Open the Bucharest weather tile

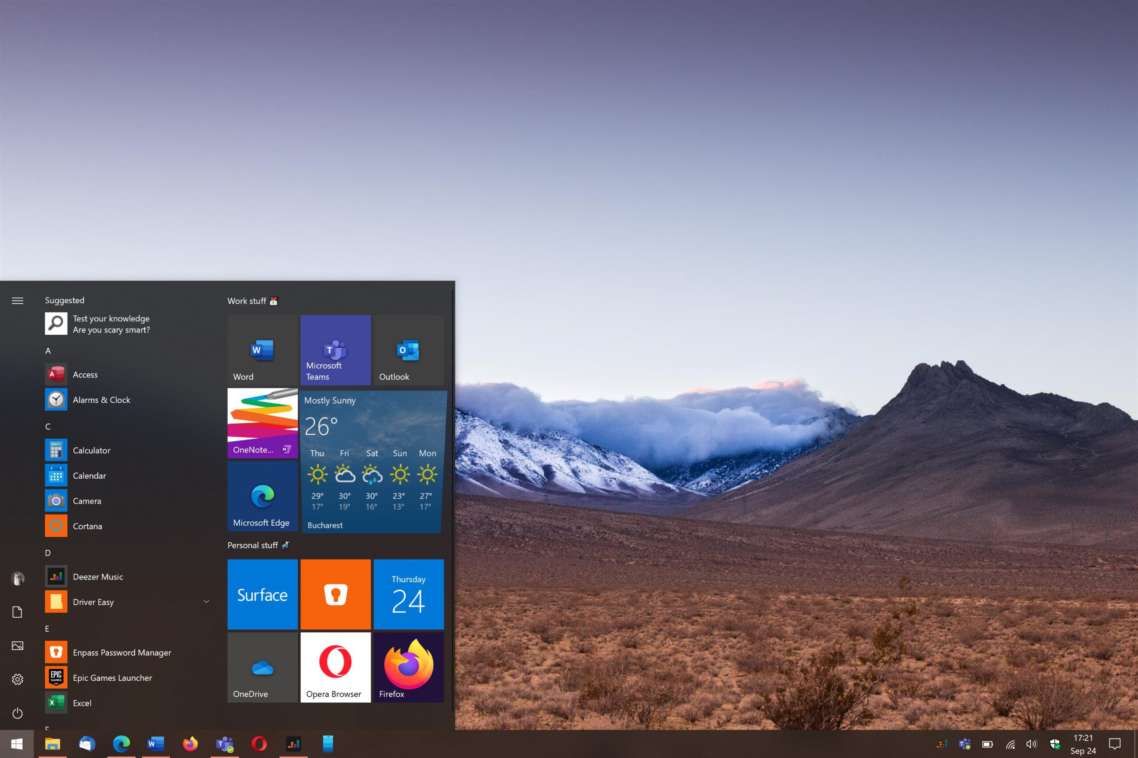click(373, 462)
